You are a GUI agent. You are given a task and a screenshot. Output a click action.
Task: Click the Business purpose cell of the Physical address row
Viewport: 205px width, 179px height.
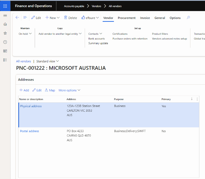pyautogui.click(x=120, y=106)
